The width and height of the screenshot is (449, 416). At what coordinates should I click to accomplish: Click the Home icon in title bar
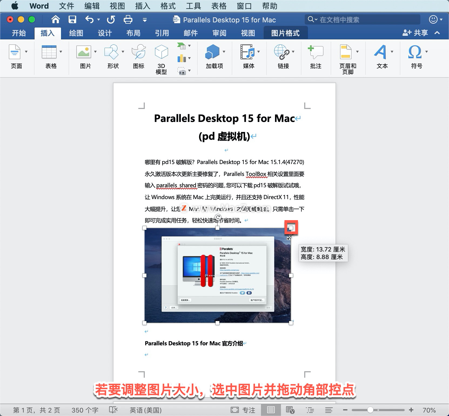coord(55,19)
